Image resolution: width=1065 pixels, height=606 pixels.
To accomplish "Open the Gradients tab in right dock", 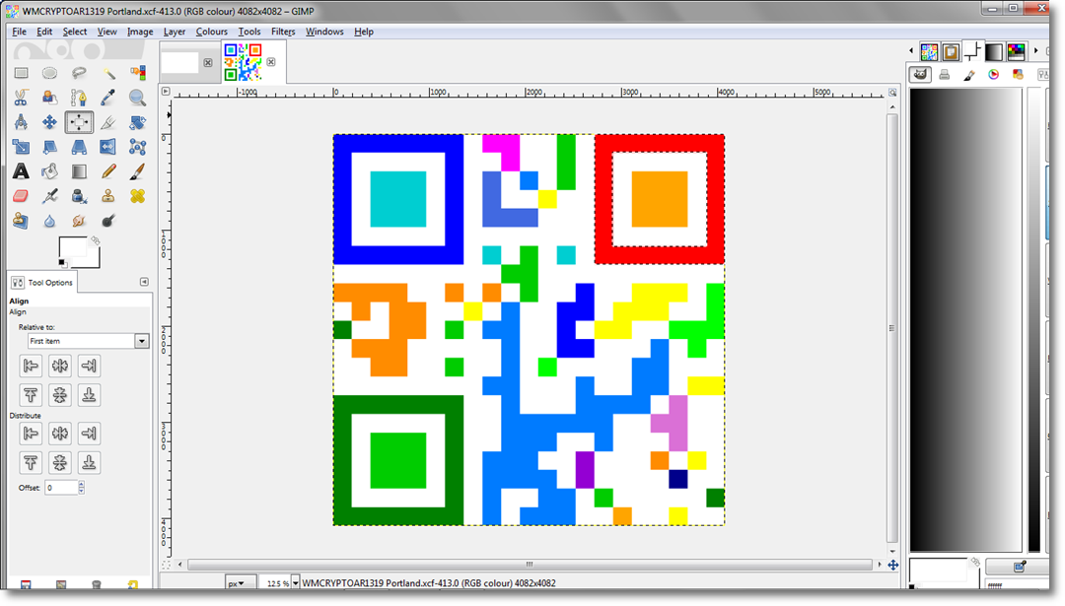I will click(x=994, y=51).
